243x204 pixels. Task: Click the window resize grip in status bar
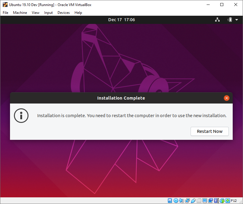point(241,202)
